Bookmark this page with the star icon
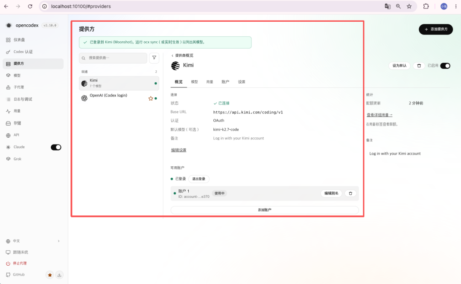The width and height of the screenshot is (461, 284). [x=409, y=6]
